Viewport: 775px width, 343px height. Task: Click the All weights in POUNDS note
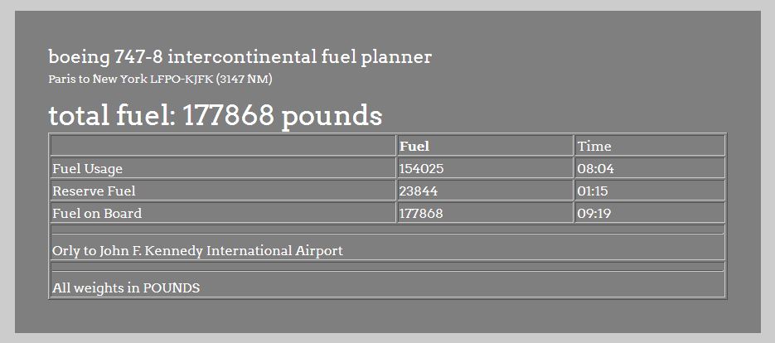tap(126, 288)
